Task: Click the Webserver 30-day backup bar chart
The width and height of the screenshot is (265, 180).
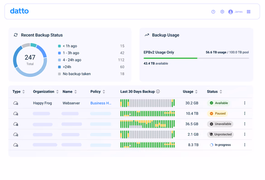Action: tap(147, 103)
